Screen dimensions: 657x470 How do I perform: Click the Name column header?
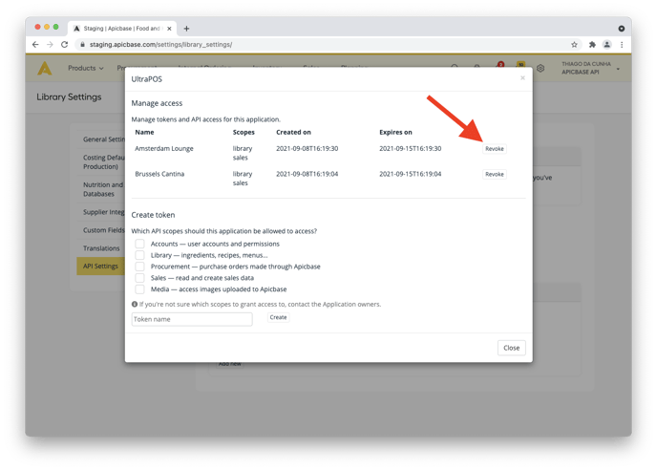coord(144,132)
